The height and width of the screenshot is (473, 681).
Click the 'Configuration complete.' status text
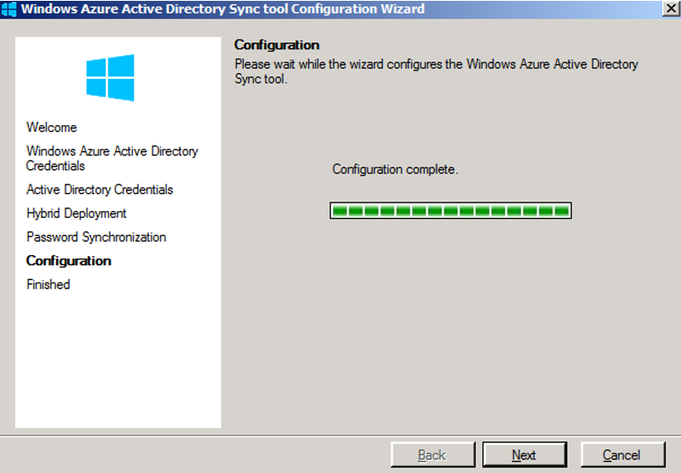tap(395, 170)
